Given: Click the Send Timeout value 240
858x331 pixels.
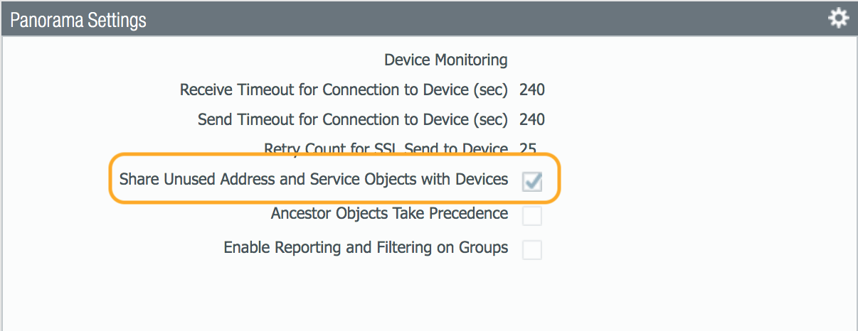Looking at the screenshot, I should click(532, 119).
